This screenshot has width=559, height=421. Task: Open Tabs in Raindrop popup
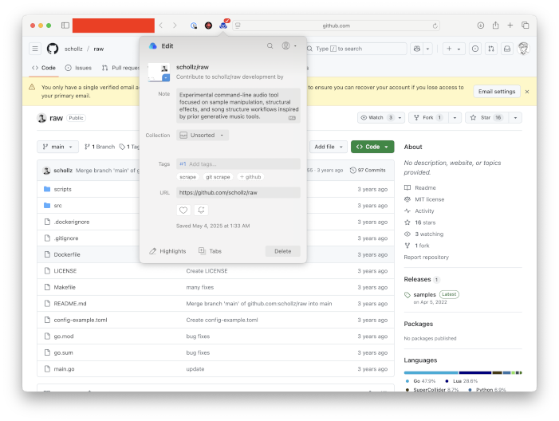click(x=210, y=251)
